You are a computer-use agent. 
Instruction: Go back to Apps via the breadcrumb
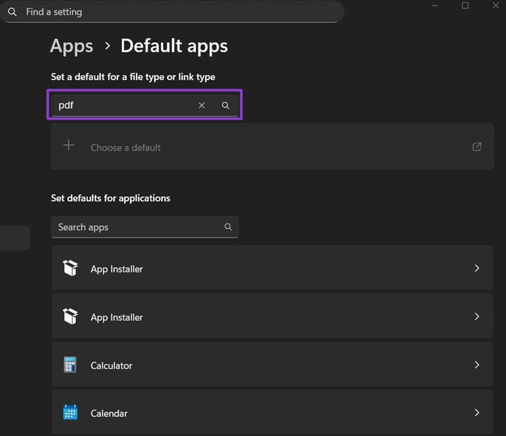(x=71, y=46)
